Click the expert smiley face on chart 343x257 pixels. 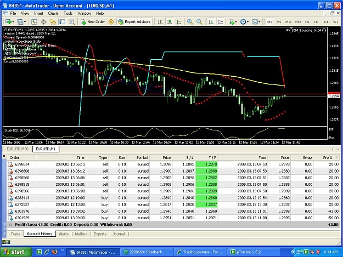324,30
